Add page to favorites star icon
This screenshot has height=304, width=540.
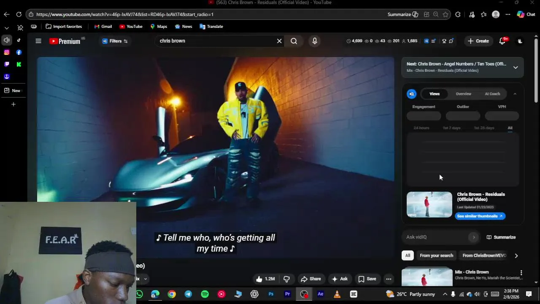(445, 14)
